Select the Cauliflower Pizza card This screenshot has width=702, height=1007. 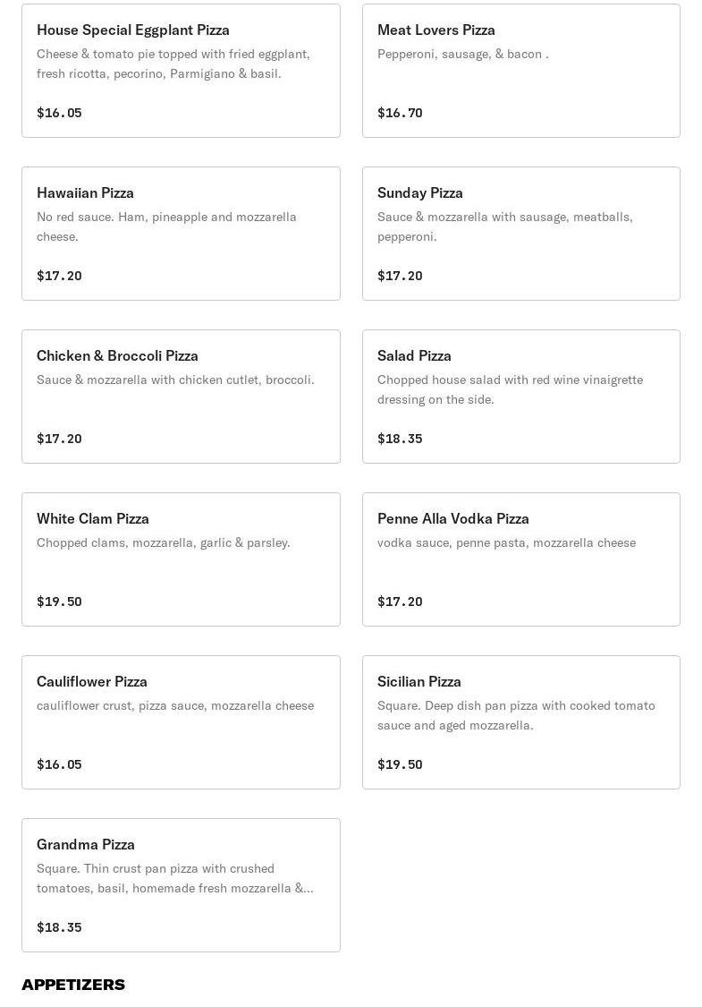coord(181,722)
